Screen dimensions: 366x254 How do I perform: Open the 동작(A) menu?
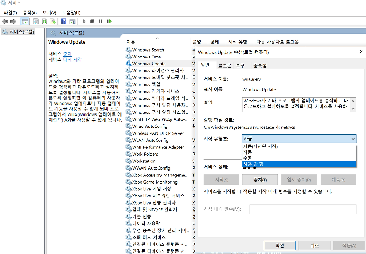pos(30,13)
